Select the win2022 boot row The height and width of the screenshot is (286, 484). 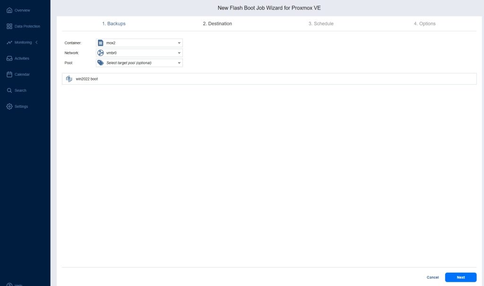[268, 79]
